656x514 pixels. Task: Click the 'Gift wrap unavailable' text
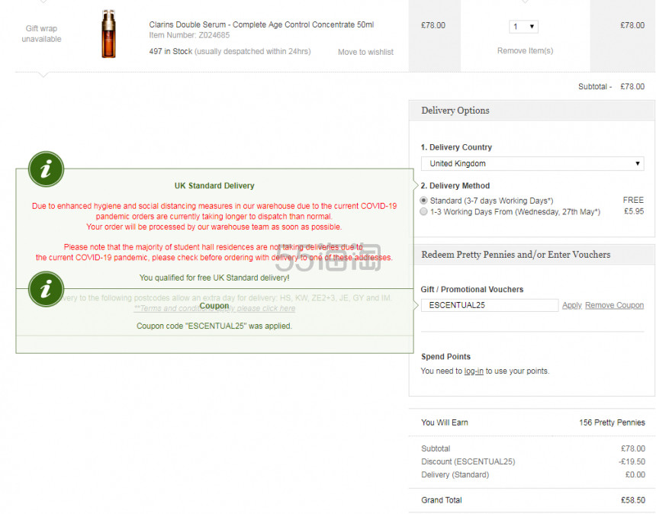[41, 34]
